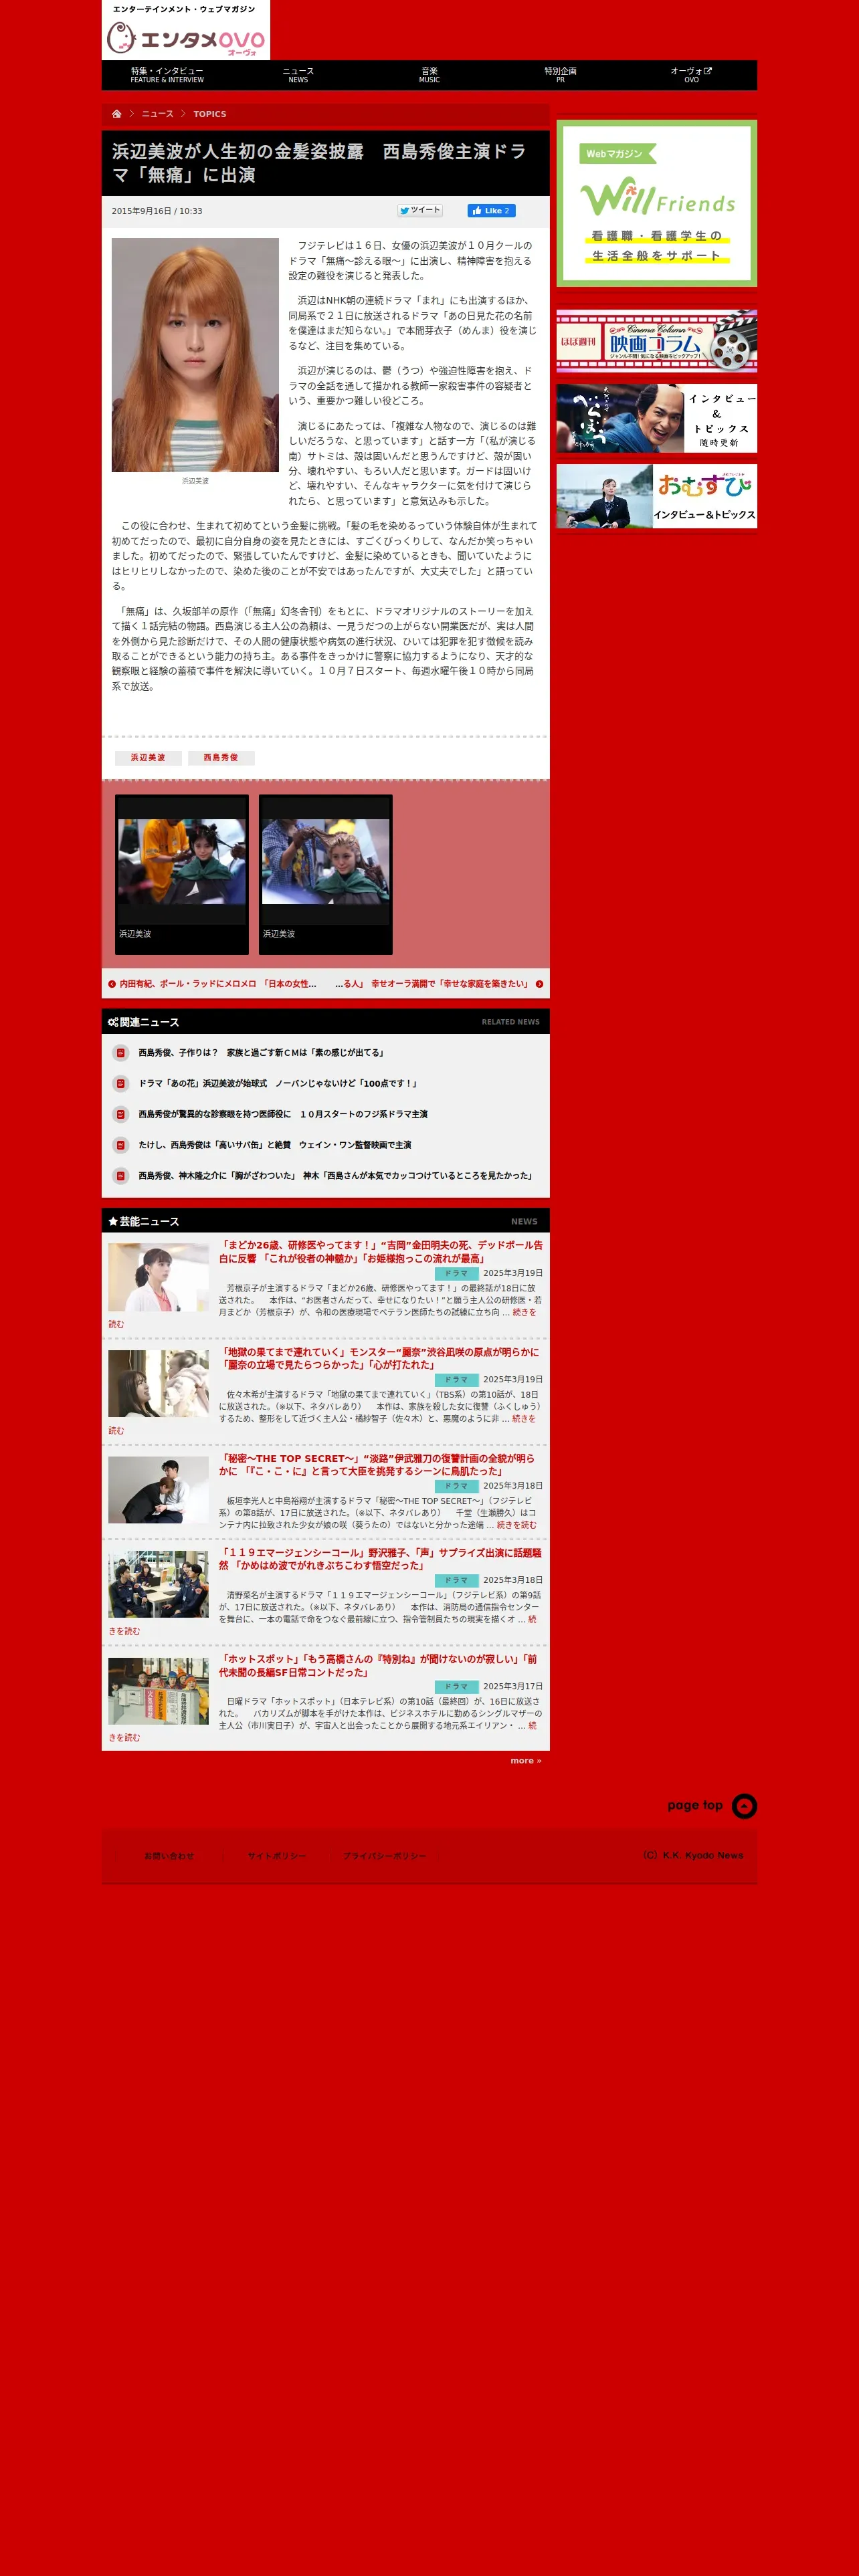Click ドラマ tag on ホットスポット article

click(456, 1687)
